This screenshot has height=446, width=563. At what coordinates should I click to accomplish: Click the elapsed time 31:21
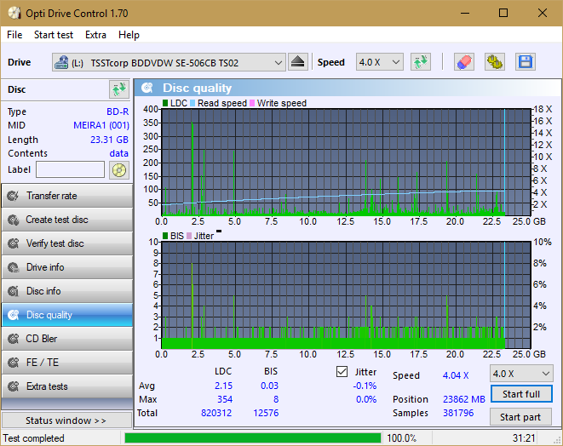tap(524, 438)
